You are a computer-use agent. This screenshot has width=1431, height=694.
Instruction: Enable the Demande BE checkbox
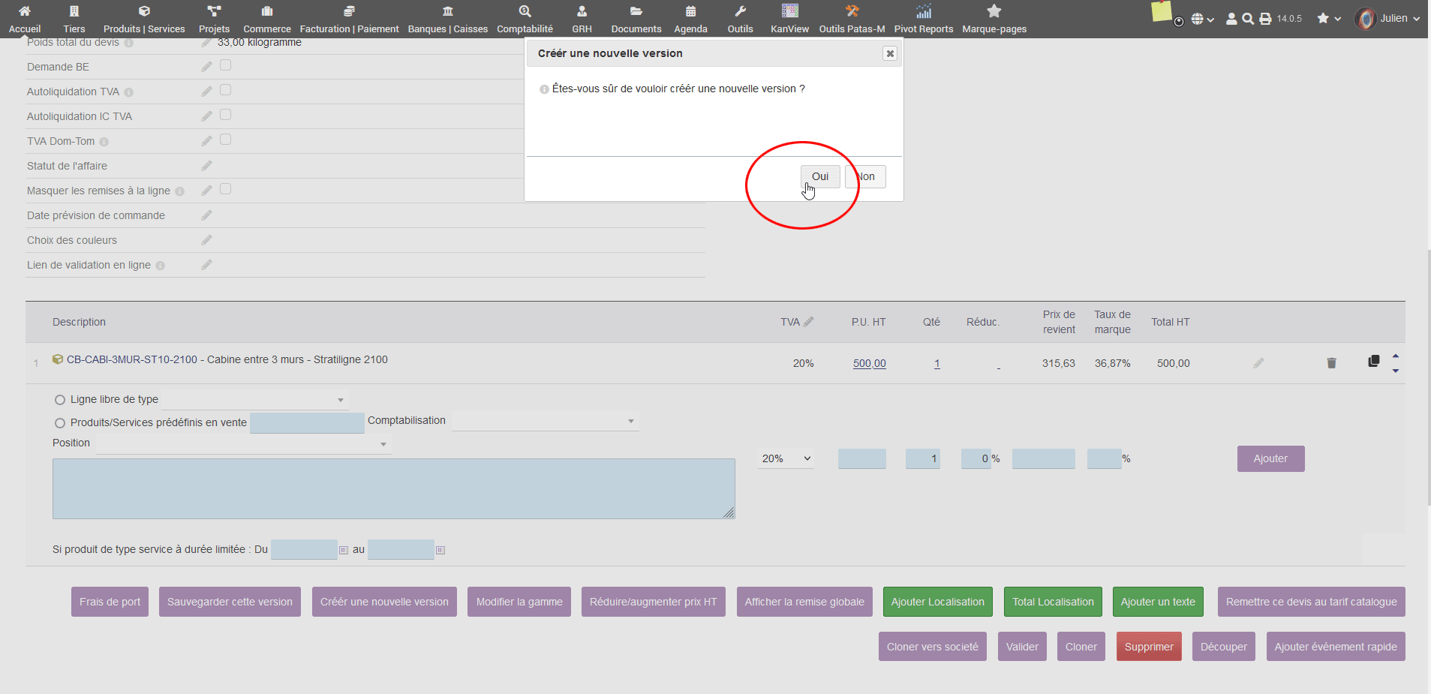[x=225, y=66]
